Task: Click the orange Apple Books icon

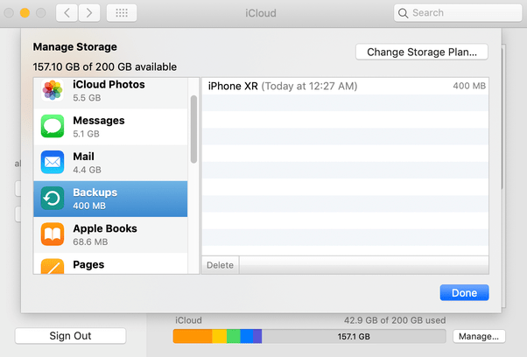Action: (x=53, y=234)
